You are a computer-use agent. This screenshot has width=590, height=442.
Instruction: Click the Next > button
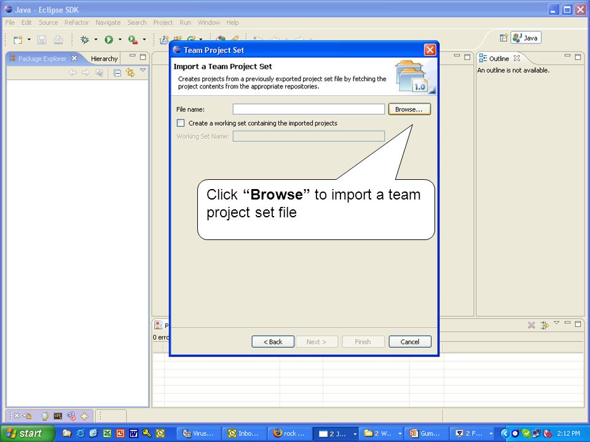coord(317,342)
